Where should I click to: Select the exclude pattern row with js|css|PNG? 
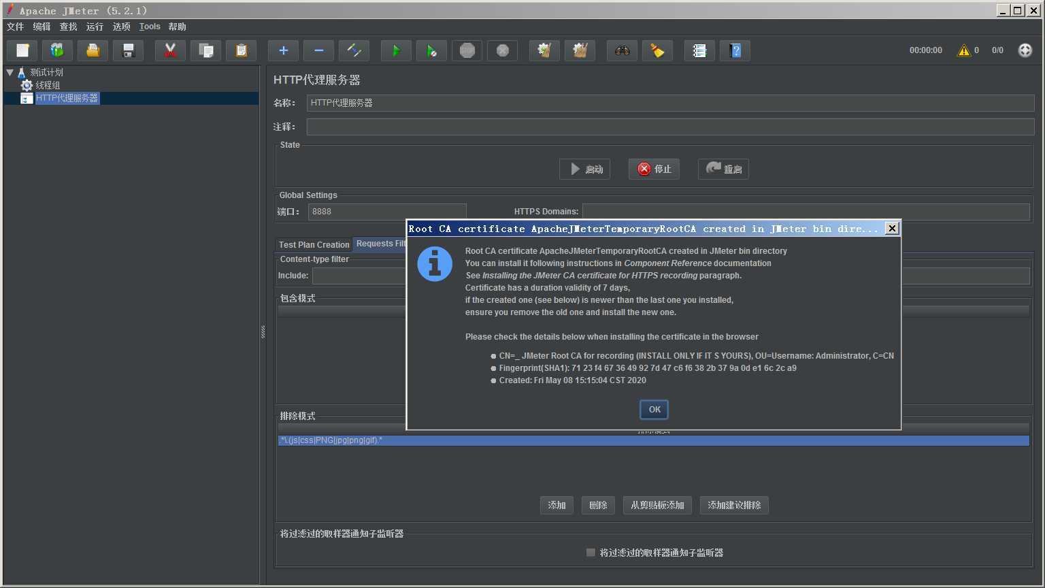(653, 440)
